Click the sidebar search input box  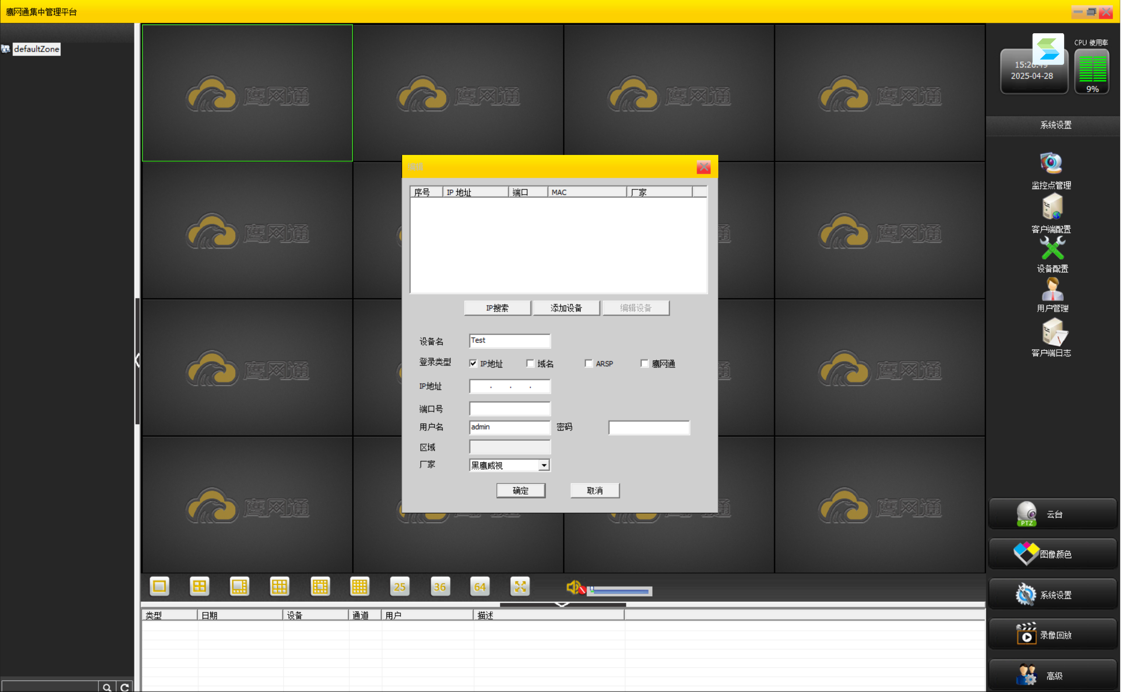49,687
